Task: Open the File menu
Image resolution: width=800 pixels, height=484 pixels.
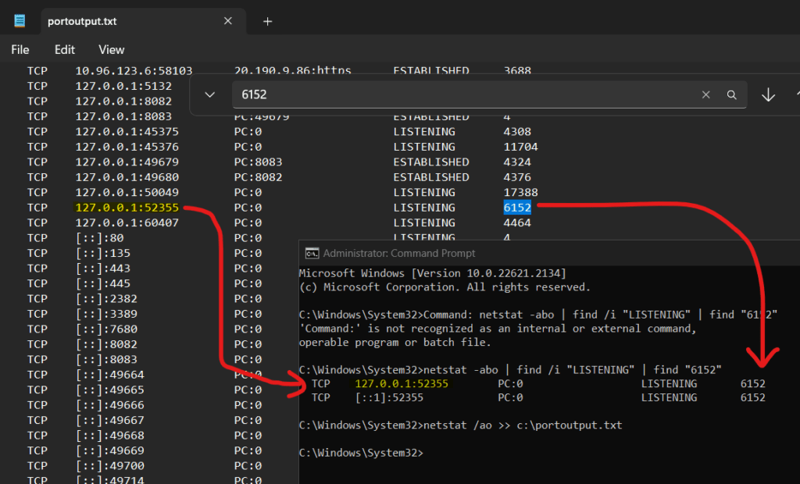Action: [x=20, y=49]
